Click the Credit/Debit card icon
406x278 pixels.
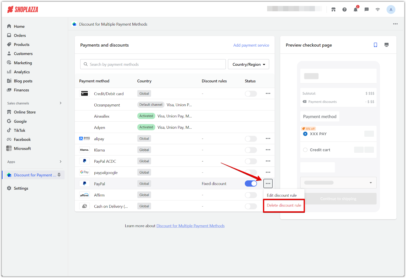click(84, 94)
